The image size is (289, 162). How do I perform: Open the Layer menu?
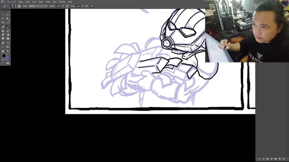click(x=28, y=2)
